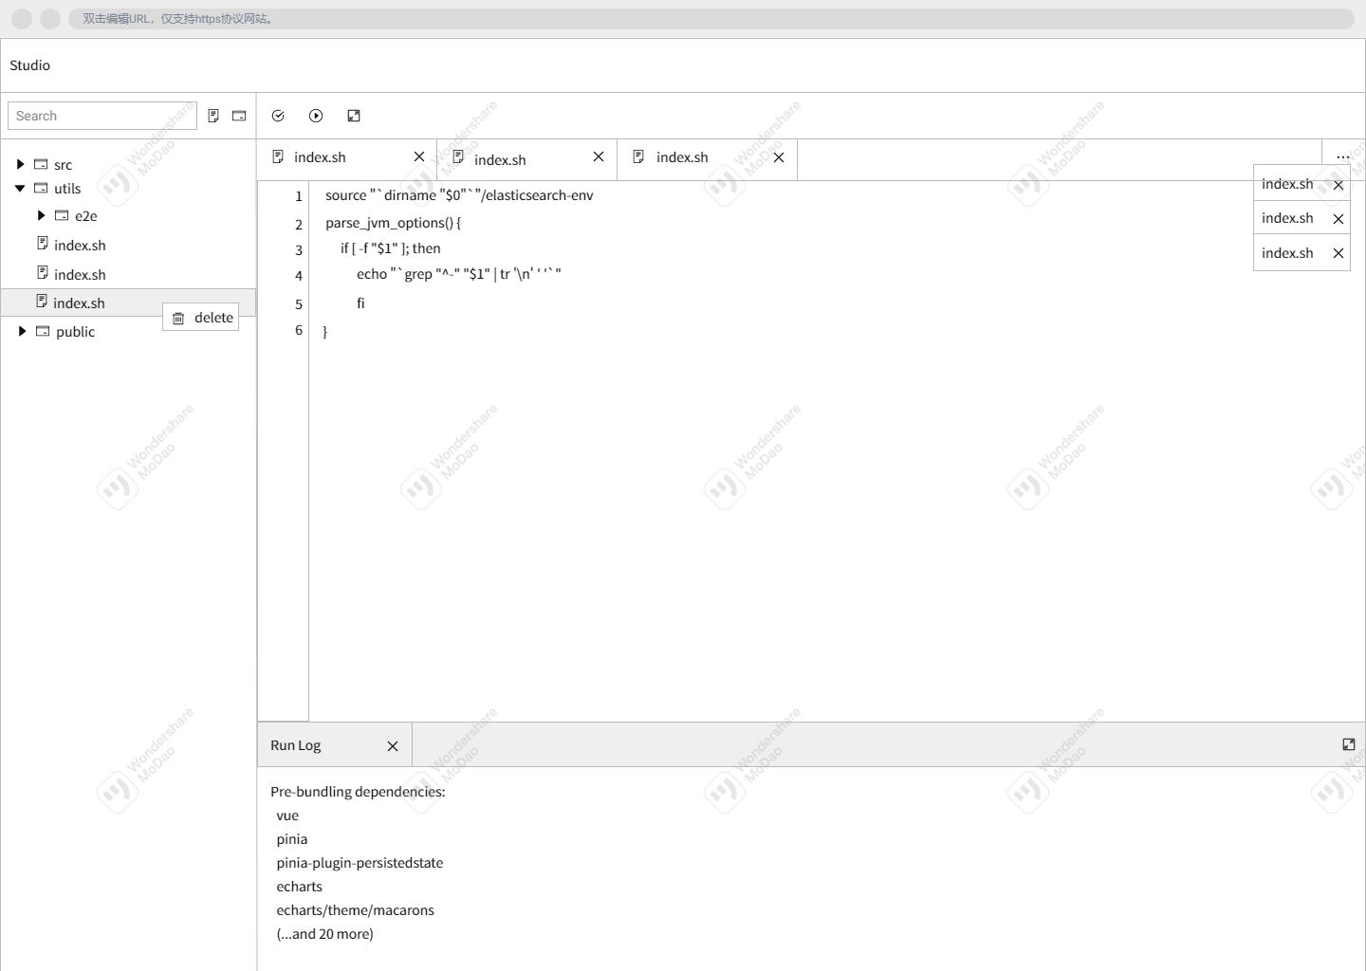Click the run (play) icon in the toolbar
This screenshot has height=971, width=1366.
(316, 115)
